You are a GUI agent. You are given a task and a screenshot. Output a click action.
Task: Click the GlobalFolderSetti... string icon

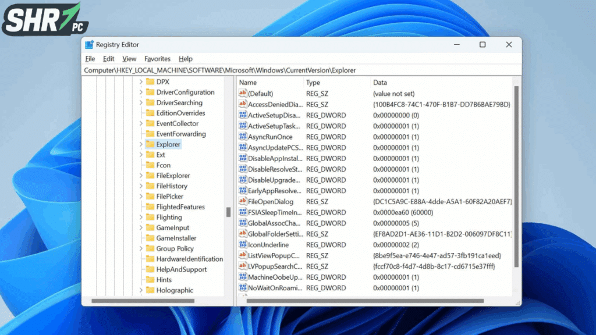[x=243, y=234]
